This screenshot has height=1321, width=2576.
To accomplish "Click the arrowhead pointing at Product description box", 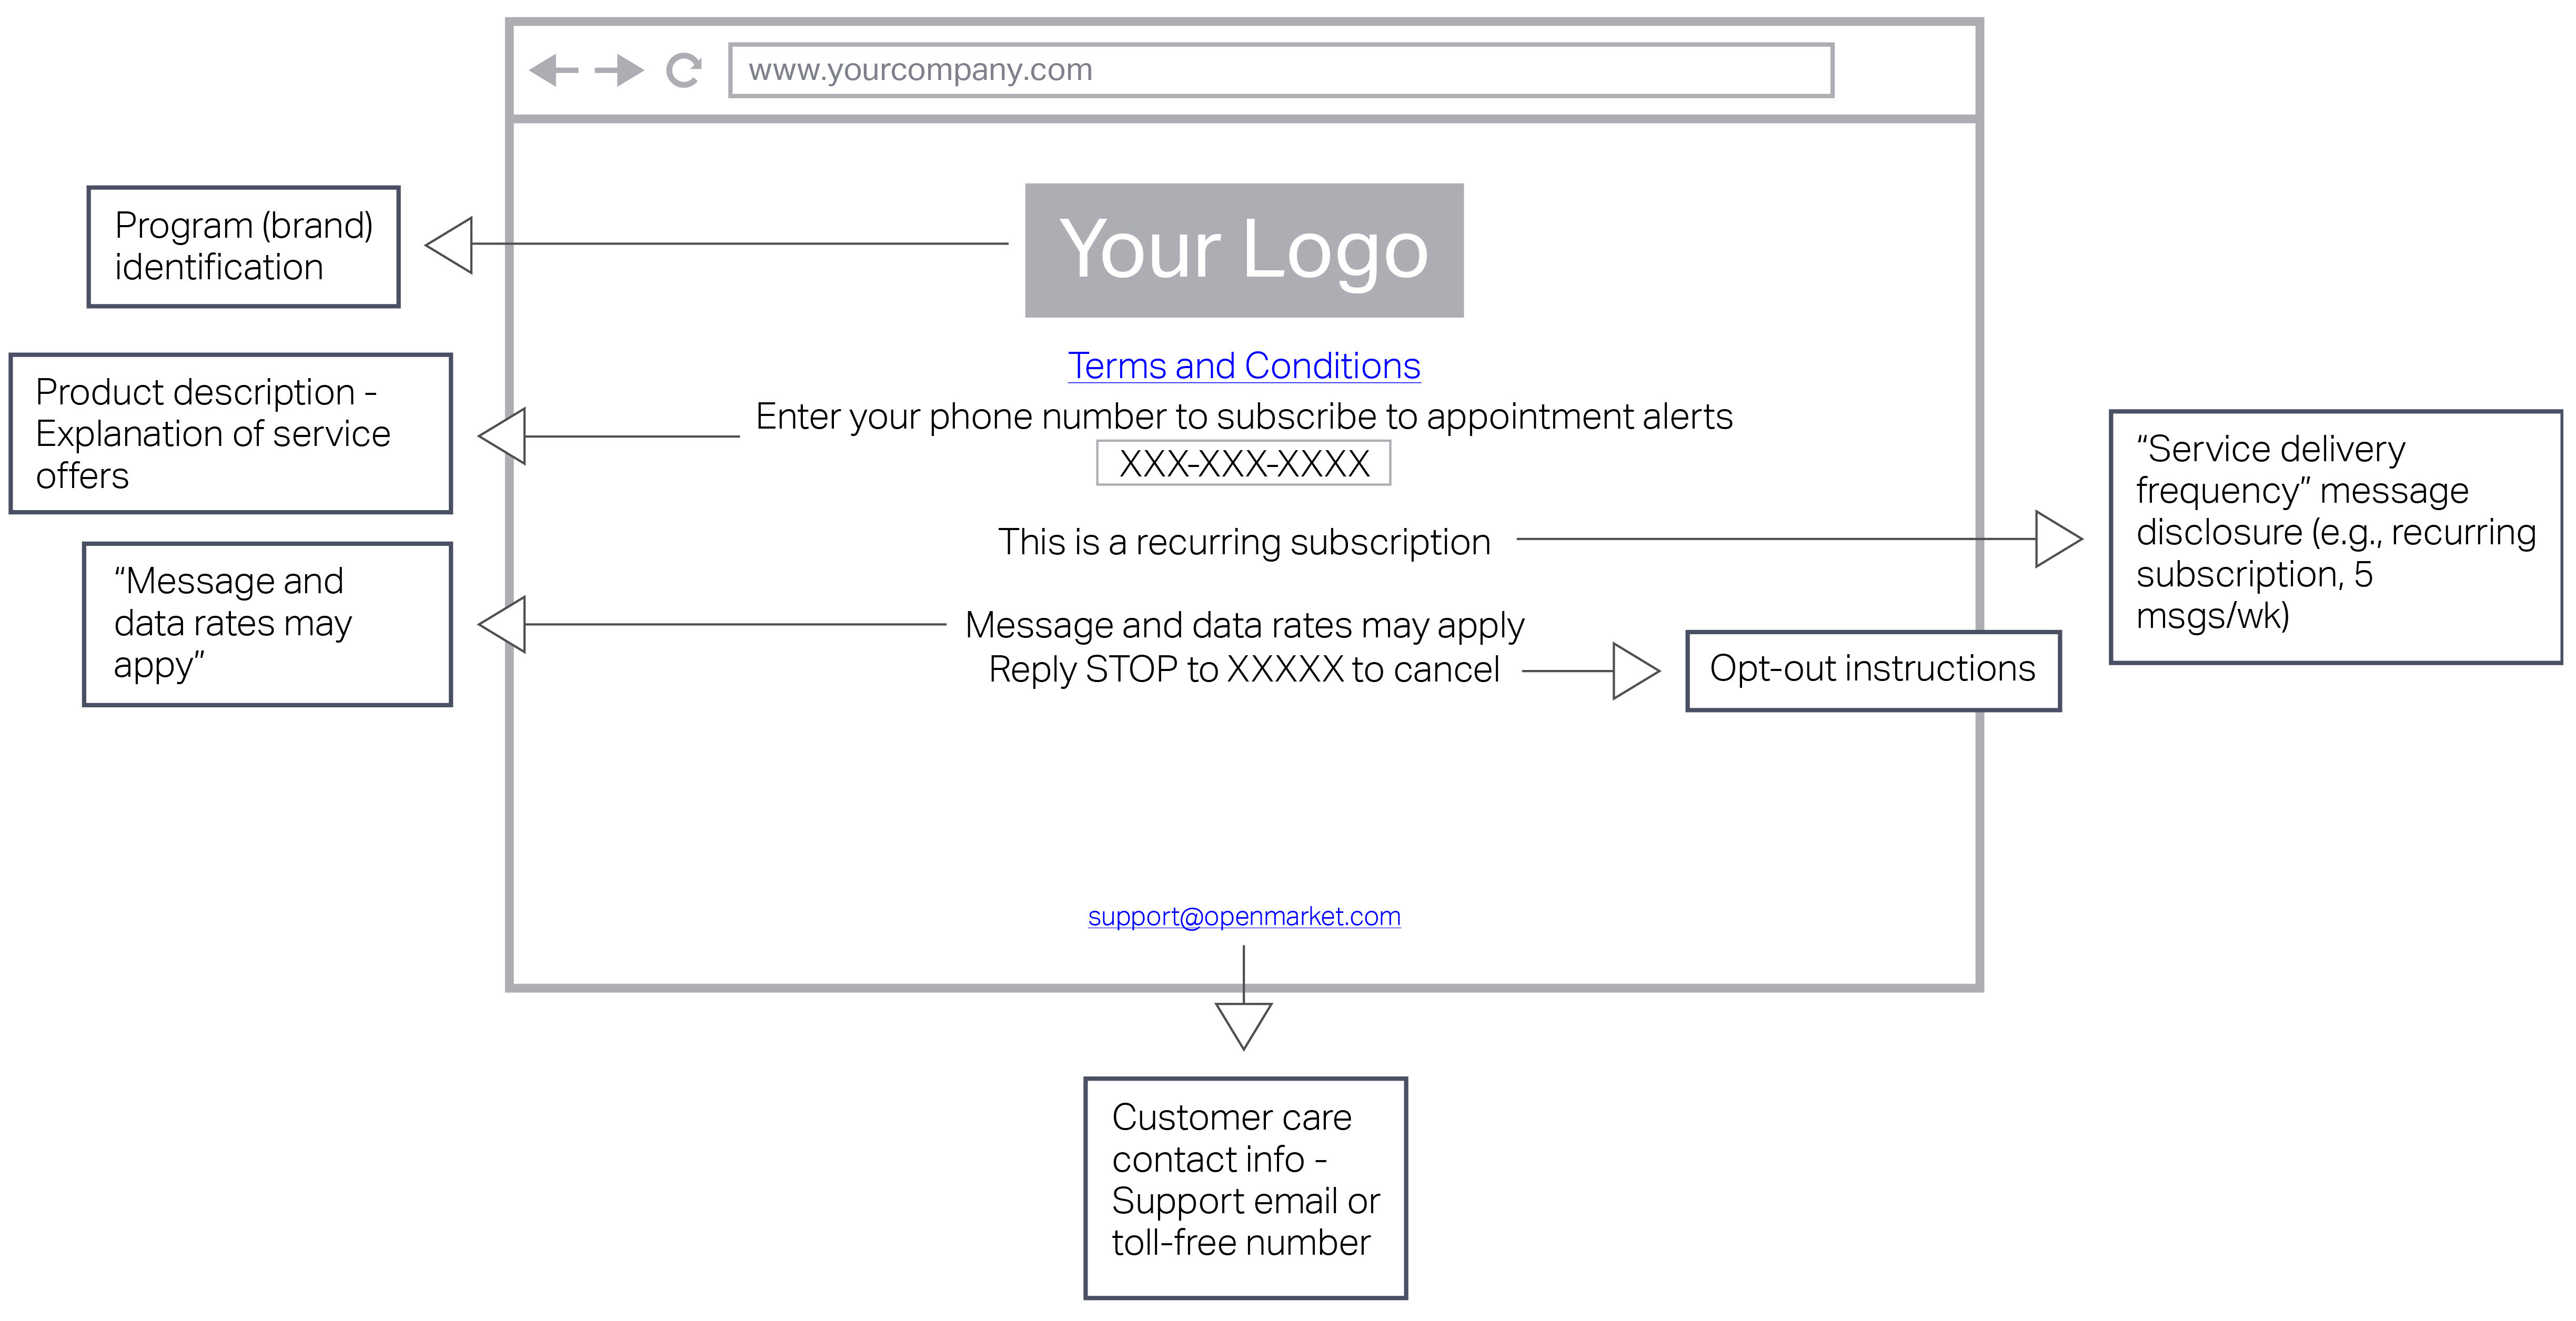I will coord(503,435).
